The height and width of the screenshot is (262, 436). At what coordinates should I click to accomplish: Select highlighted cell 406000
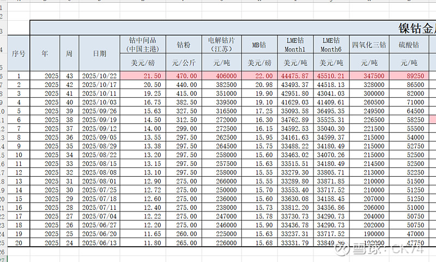(x=222, y=76)
